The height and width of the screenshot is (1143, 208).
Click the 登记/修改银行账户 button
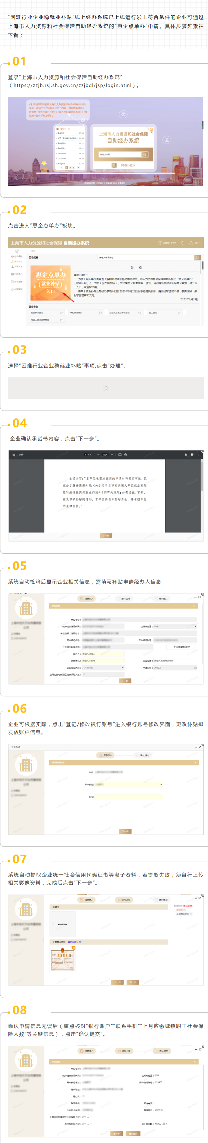point(182,647)
